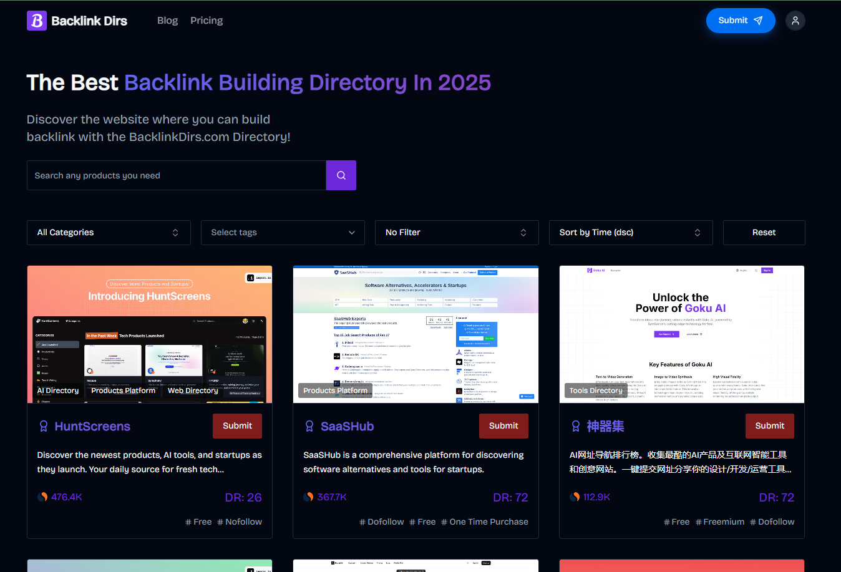The height and width of the screenshot is (572, 841).
Task: Open the user profile icon
Action: click(795, 21)
